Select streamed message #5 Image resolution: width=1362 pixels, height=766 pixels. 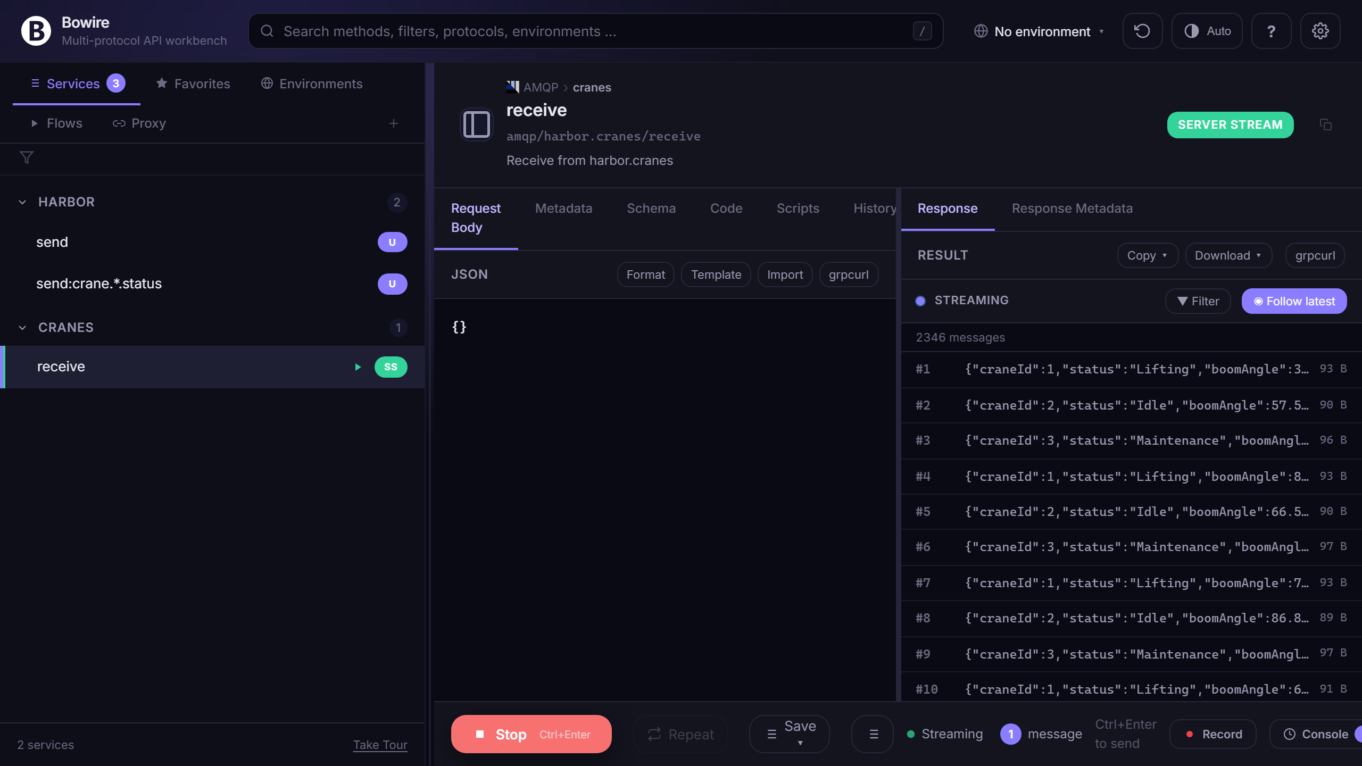tap(1131, 512)
